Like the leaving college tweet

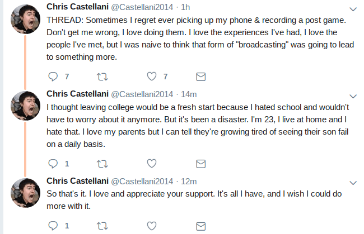[151, 164]
